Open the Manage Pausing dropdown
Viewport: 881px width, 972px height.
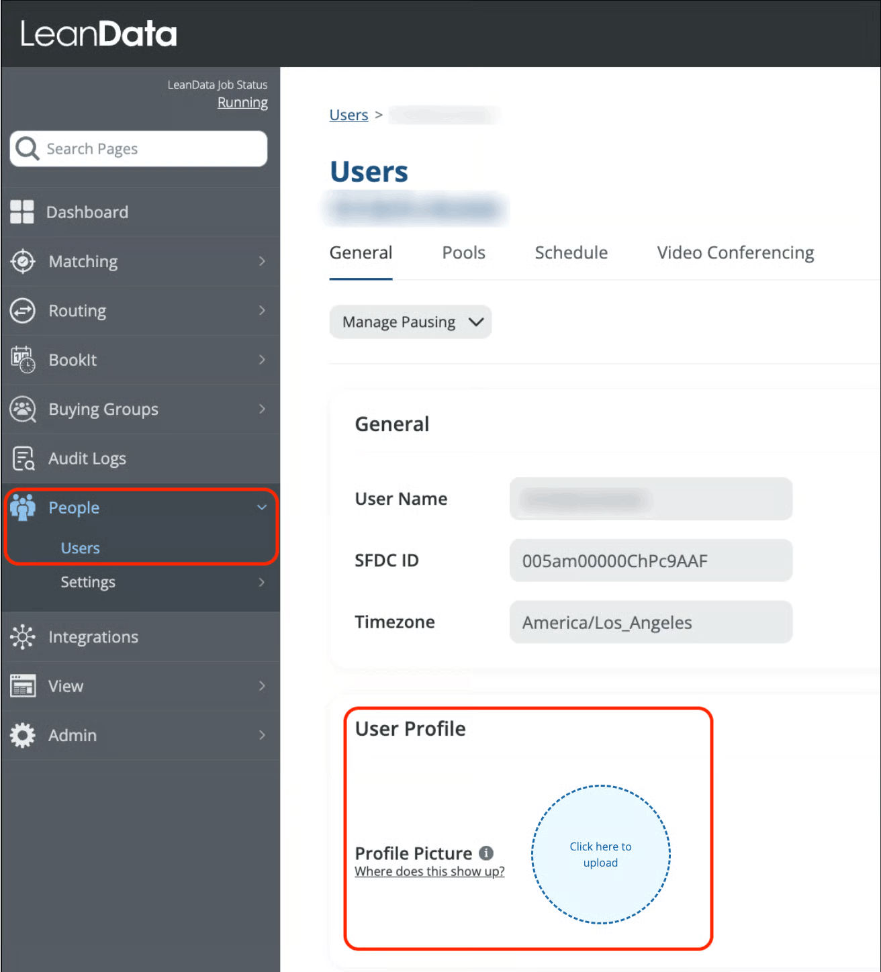pyautogui.click(x=410, y=322)
